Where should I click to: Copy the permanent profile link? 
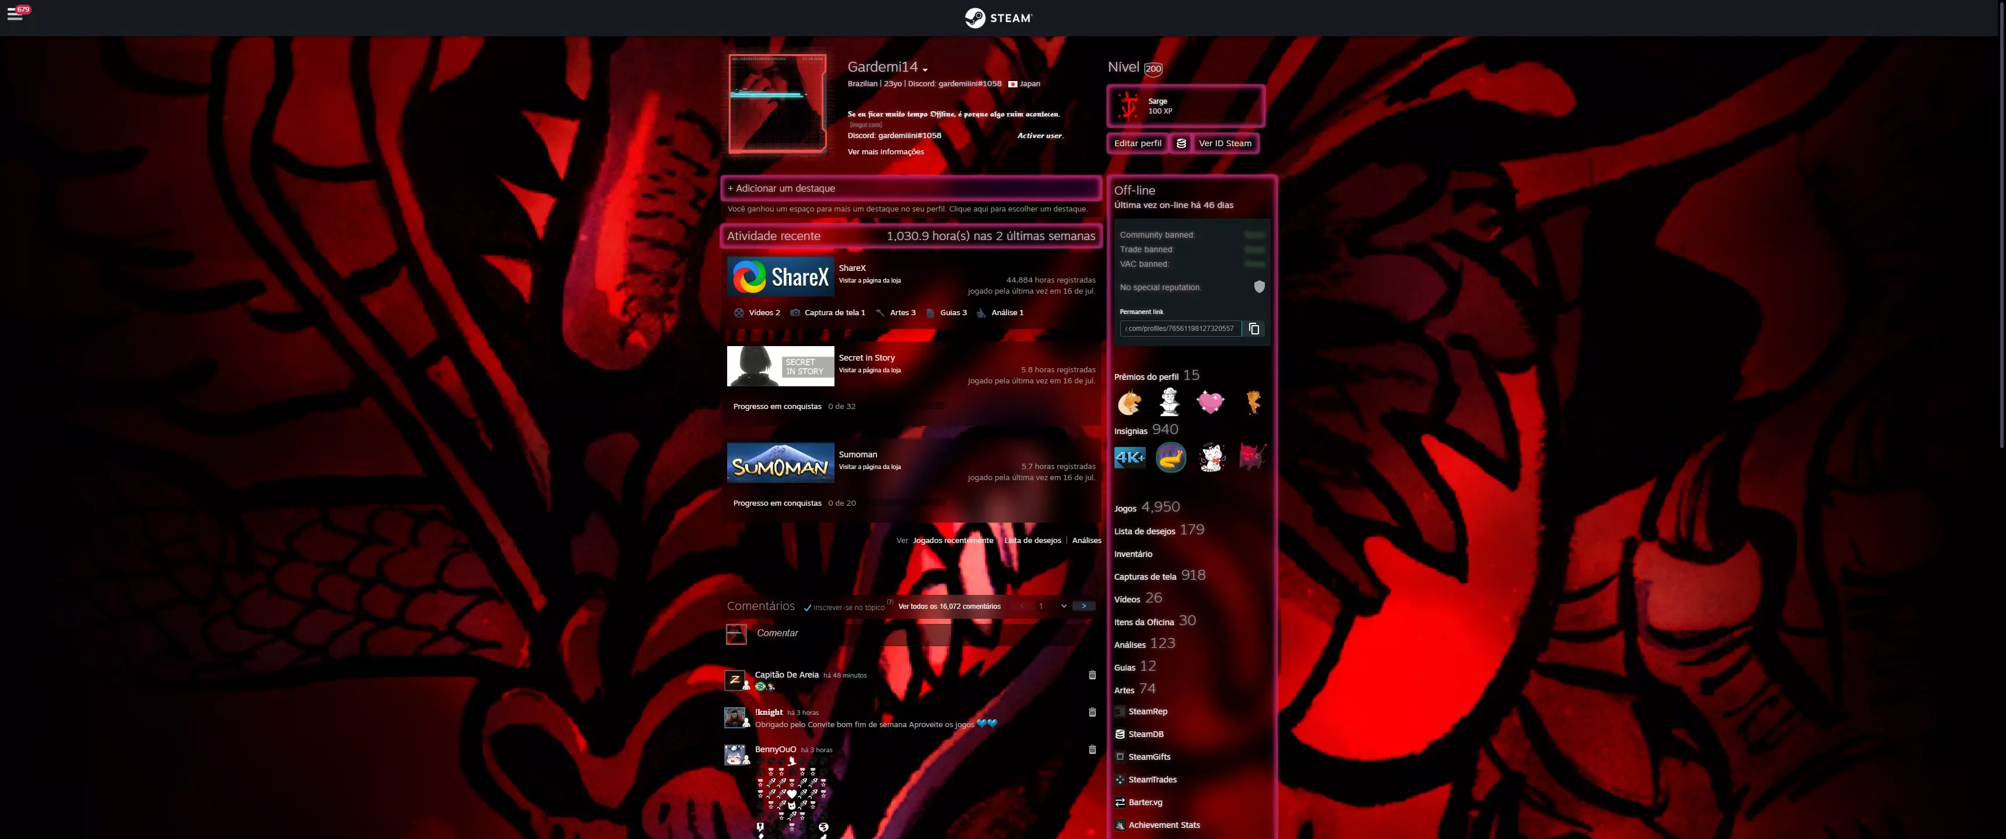pyautogui.click(x=1254, y=329)
